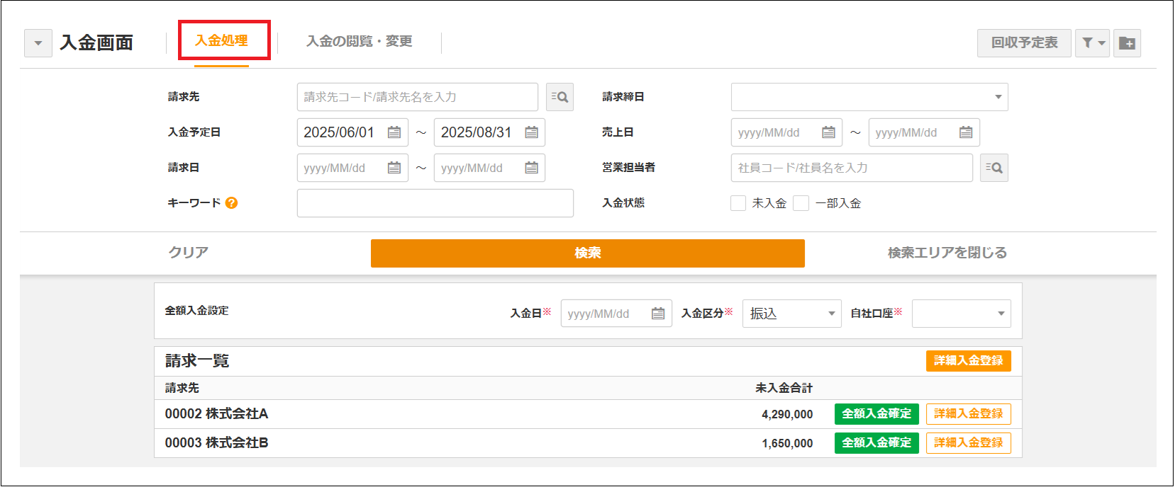Open calendar for 請求日 end date
This screenshot has width=1175, height=487.
[x=531, y=168]
